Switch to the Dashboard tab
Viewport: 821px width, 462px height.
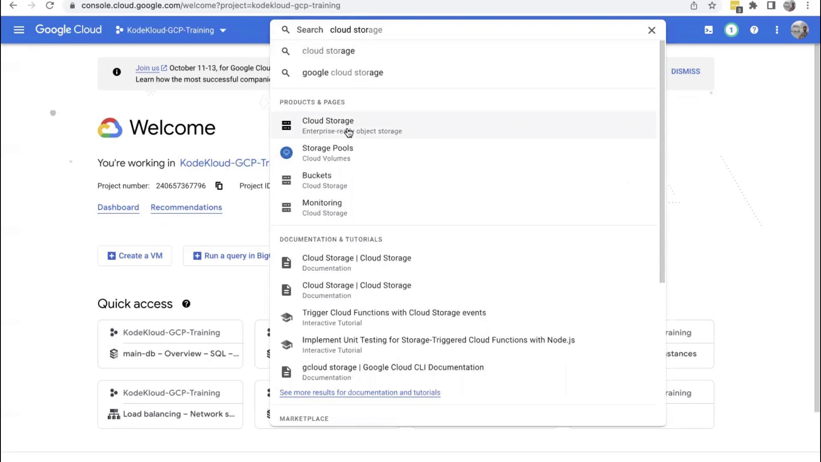point(118,207)
